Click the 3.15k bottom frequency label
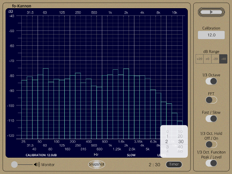The width and height of the screenshot is (232, 174). click(138, 141)
